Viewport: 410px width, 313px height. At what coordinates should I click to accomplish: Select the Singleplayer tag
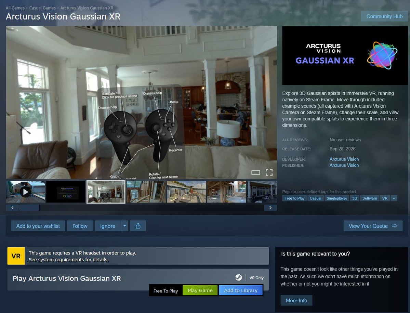pos(337,198)
